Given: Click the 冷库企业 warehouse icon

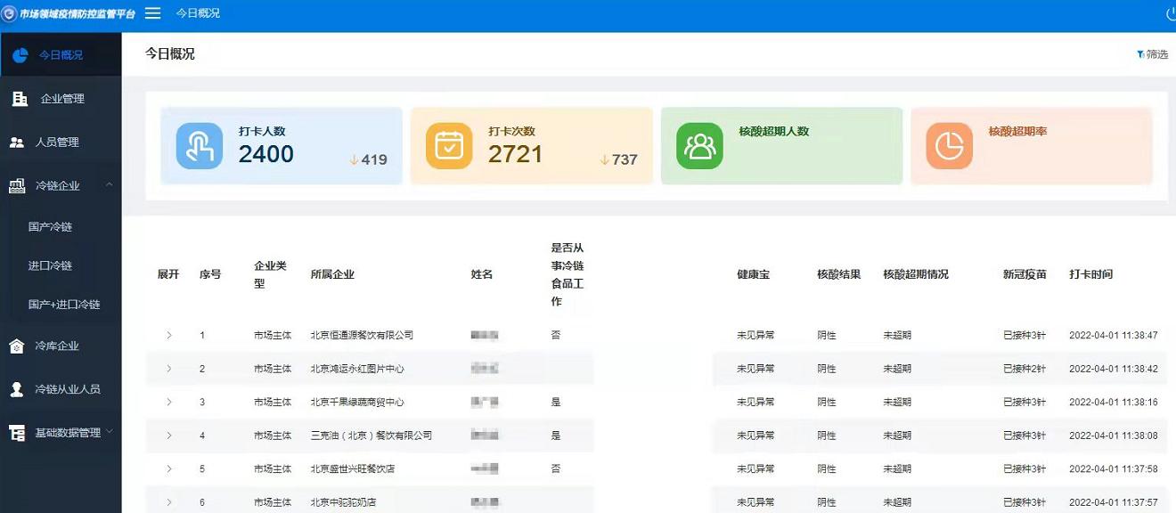Looking at the screenshot, I should point(17,346).
